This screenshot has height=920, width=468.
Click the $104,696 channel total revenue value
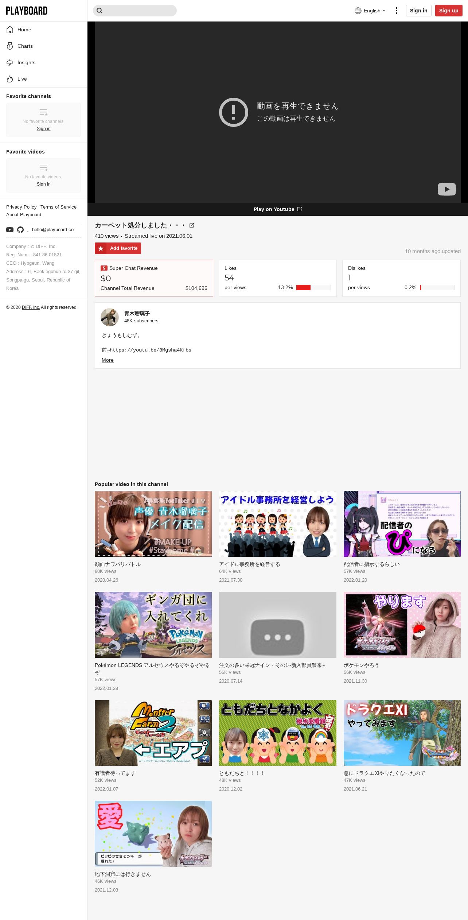(x=196, y=288)
